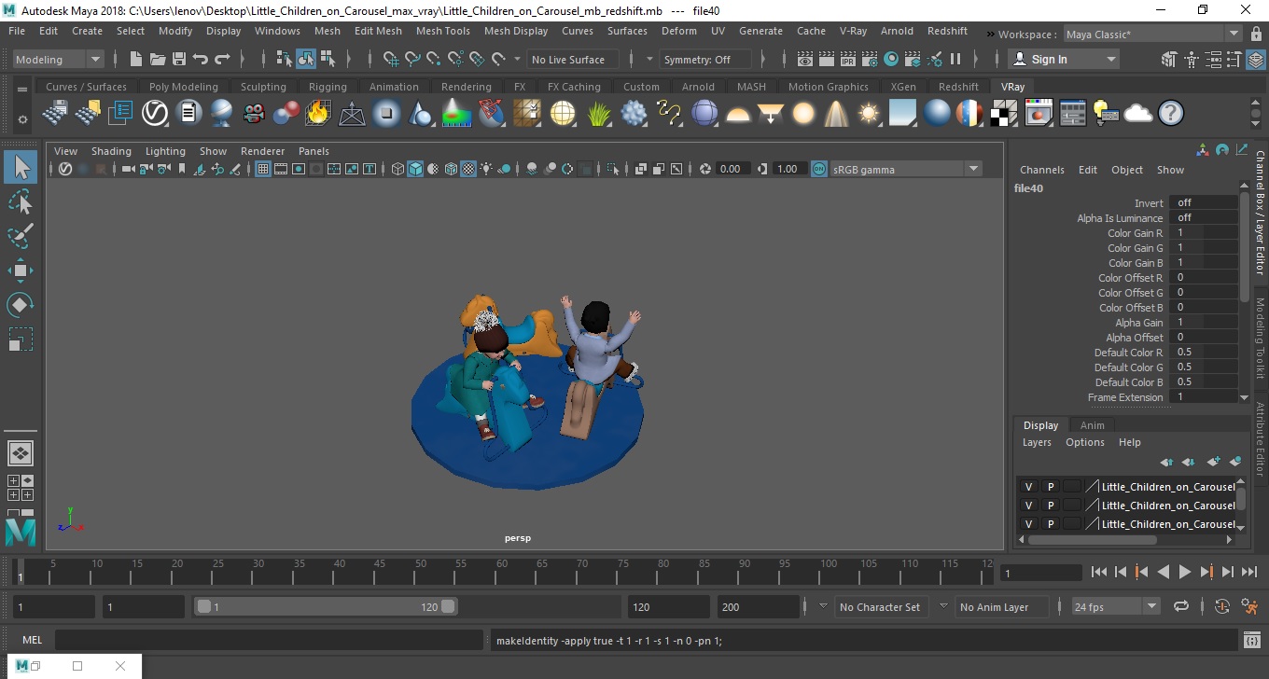Image resolution: width=1269 pixels, height=679 pixels.
Task: Toggle auto keyframe at bottom right
Action: [x=1223, y=606]
